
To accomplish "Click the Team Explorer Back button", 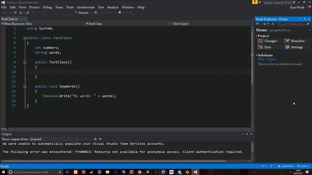I will click(x=257, y=24).
